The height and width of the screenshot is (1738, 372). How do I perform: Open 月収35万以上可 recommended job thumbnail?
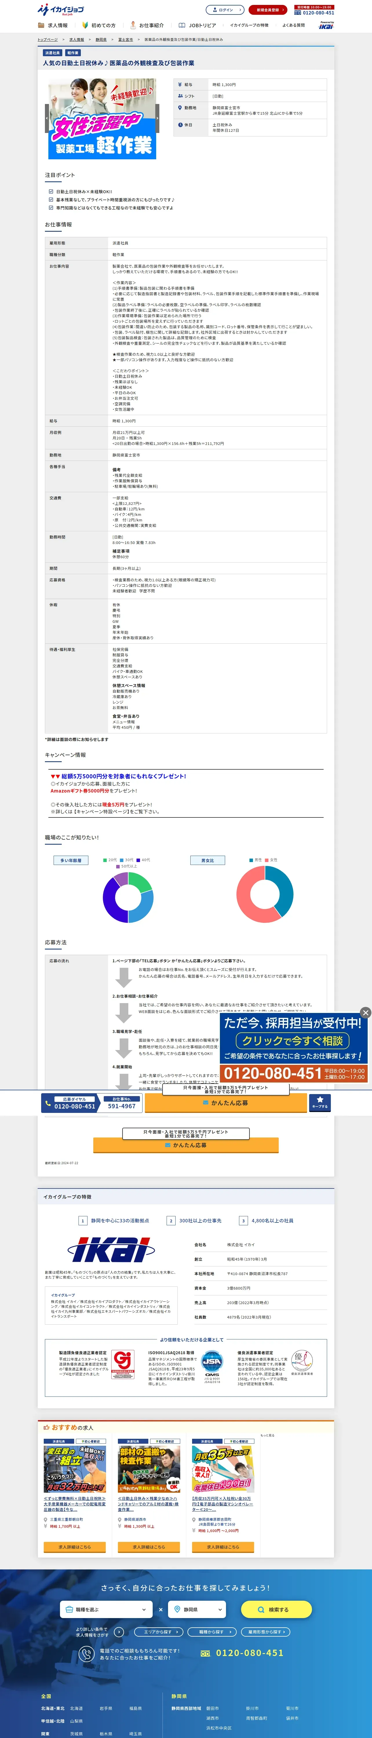pos(223,1469)
